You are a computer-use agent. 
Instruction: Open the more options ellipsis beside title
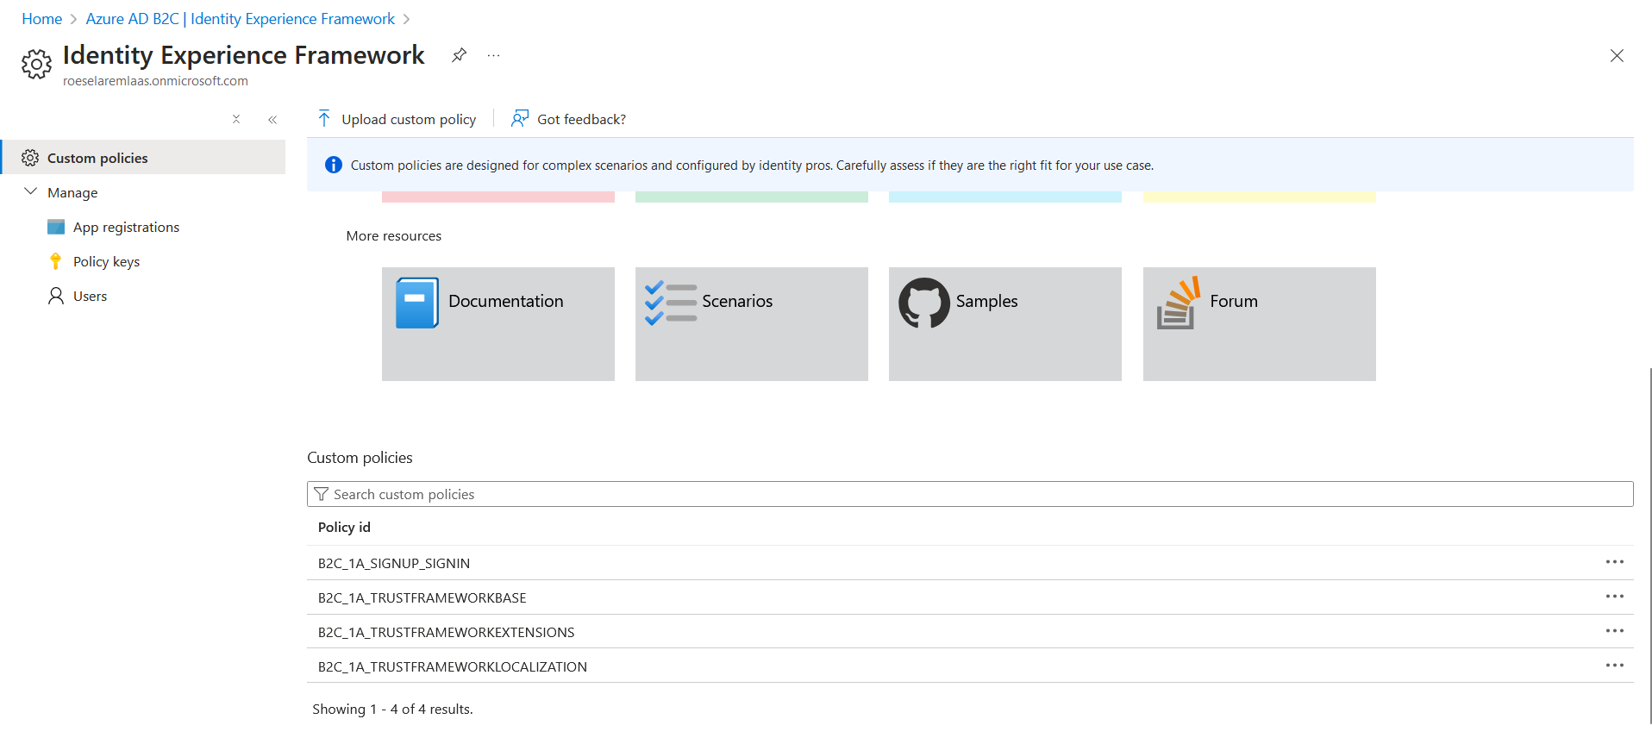(x=493, y=55)
